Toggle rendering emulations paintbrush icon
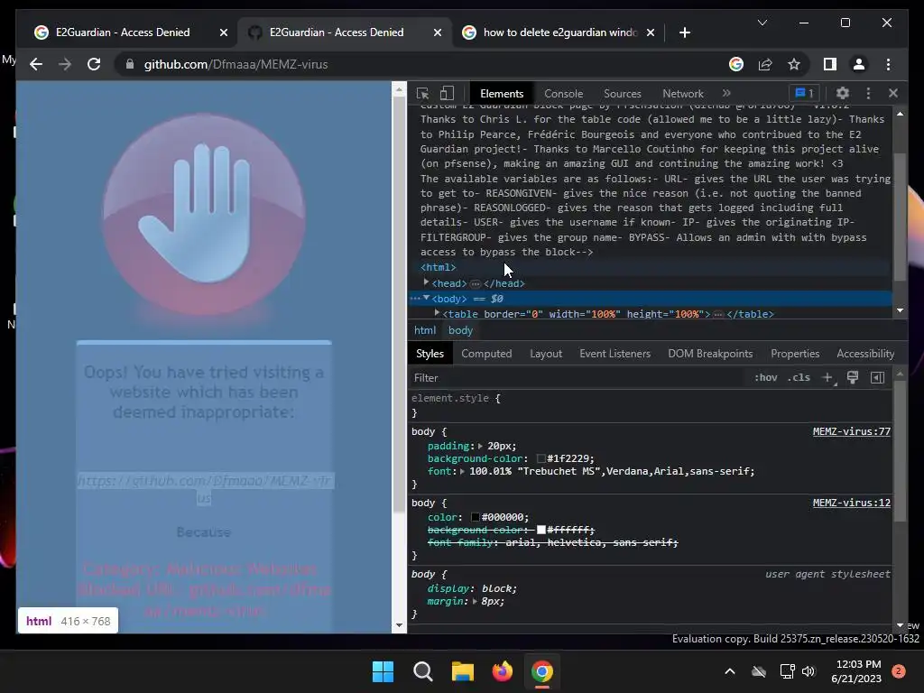 point(852,378)
